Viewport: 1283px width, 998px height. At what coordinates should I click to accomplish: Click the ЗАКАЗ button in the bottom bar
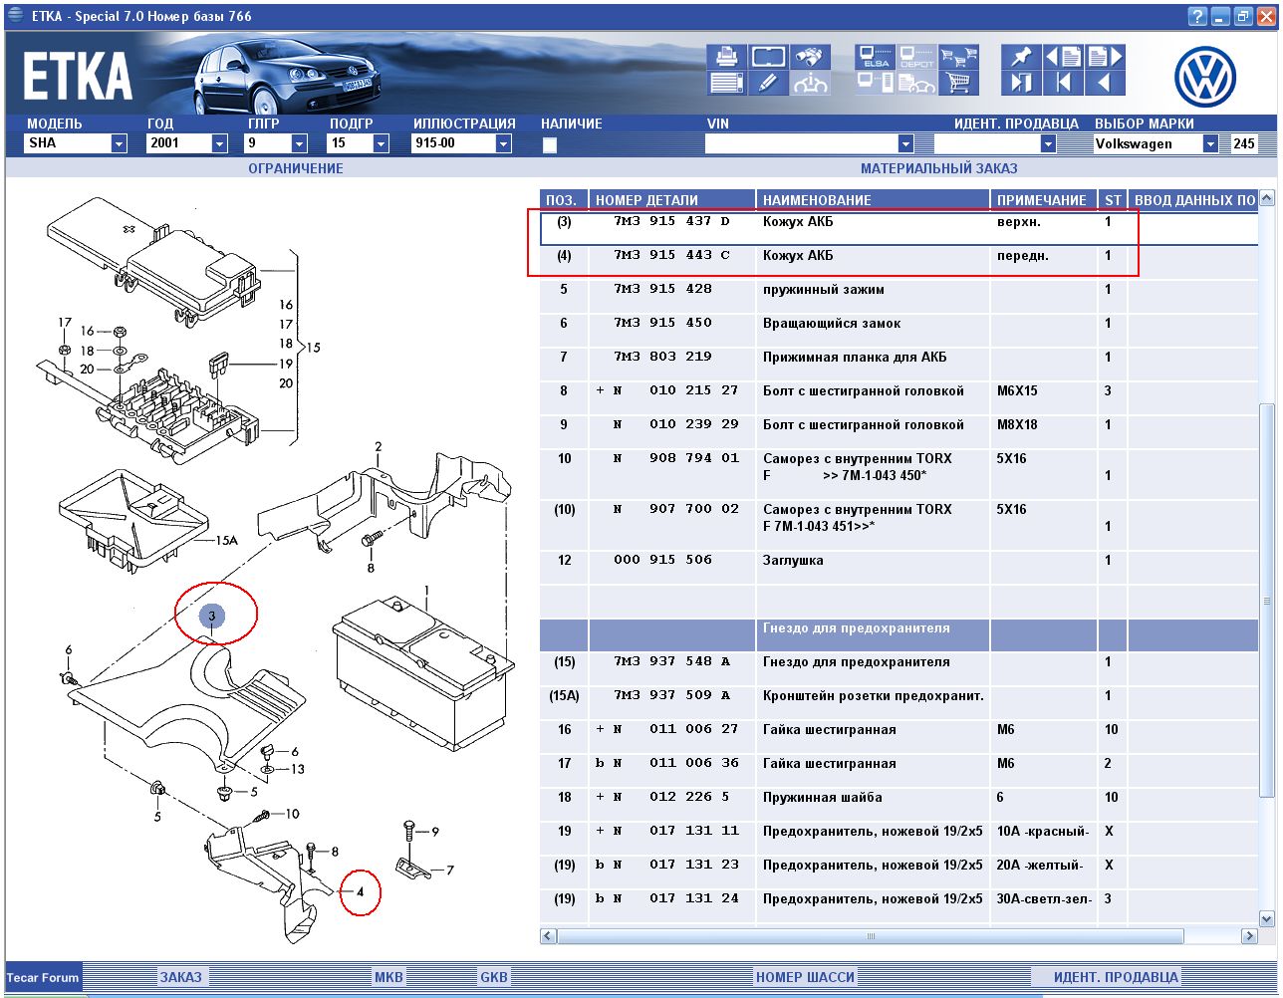(x=181, y=977)
